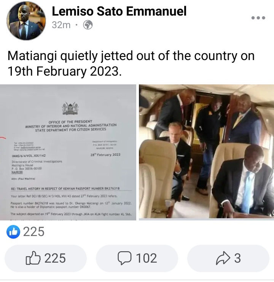Image resolution: width=274 pixels, height=282 pixels.
Task: Tap the comment speech bubble icon
Action: (124, 258)
